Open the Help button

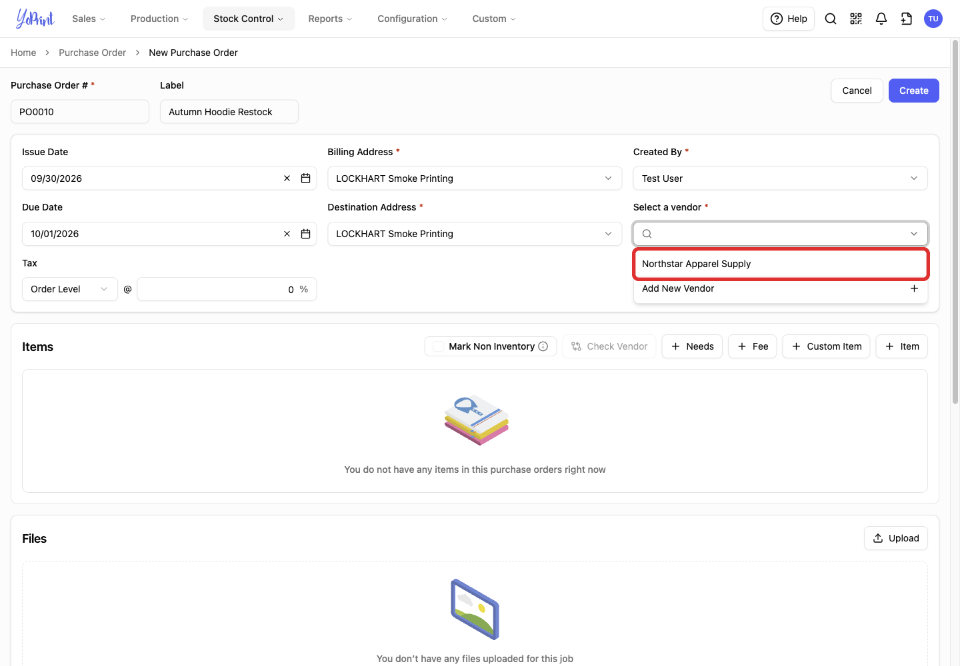[789, 19]
